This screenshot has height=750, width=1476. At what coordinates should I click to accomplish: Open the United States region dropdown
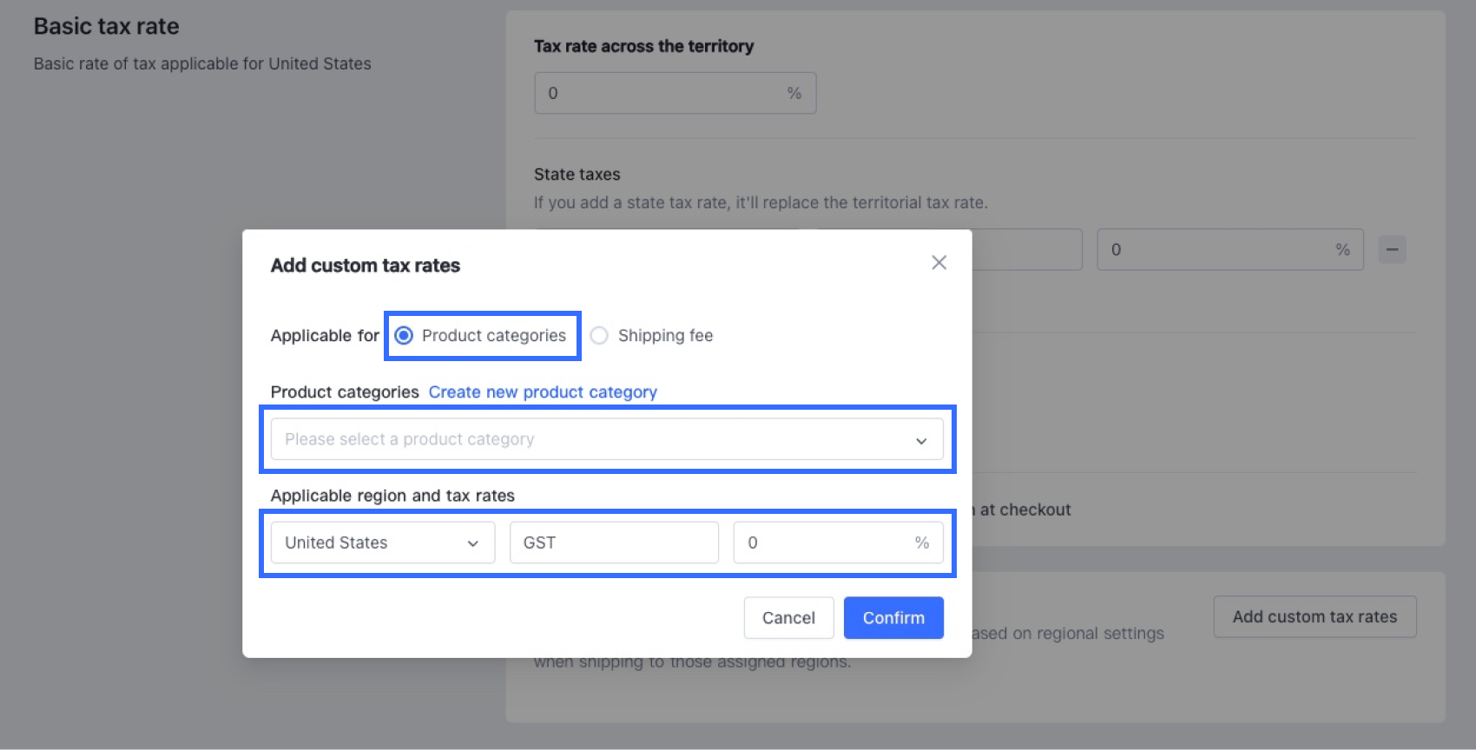point(383,543)
